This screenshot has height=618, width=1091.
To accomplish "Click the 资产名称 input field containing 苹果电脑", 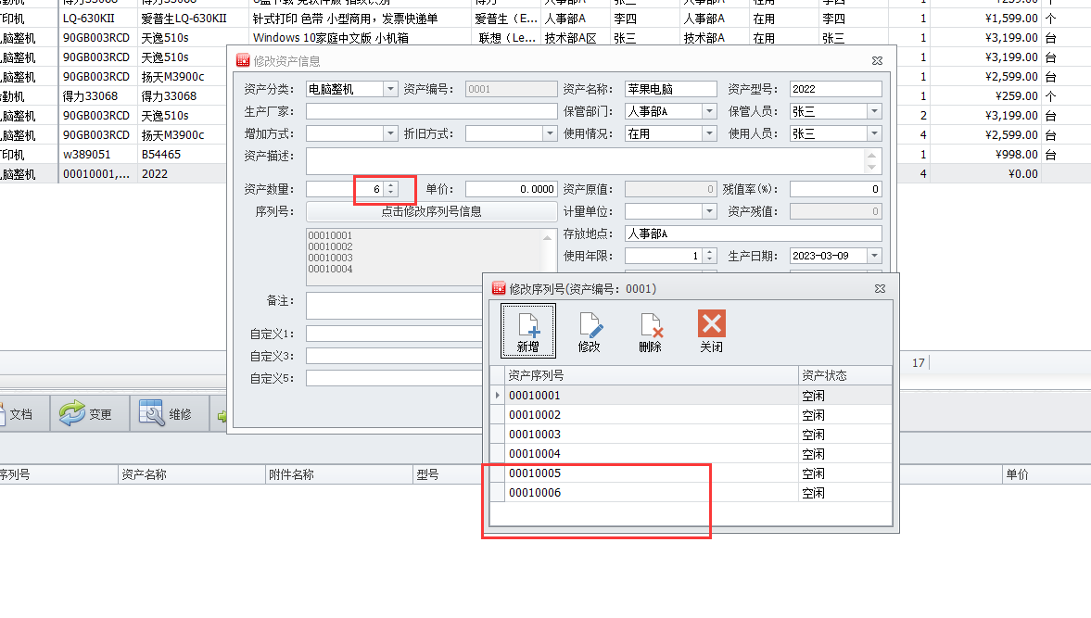I will [x=670, y=89].
